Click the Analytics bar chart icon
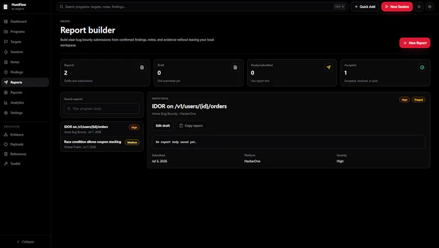 (x=6, y=102)
